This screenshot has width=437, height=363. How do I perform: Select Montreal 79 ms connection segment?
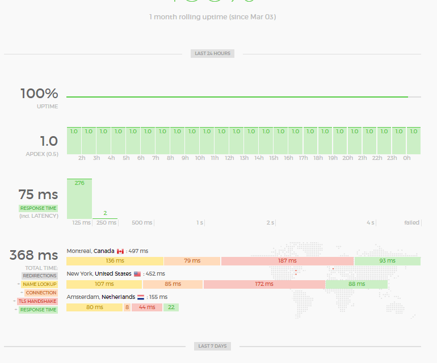(192, 261)
